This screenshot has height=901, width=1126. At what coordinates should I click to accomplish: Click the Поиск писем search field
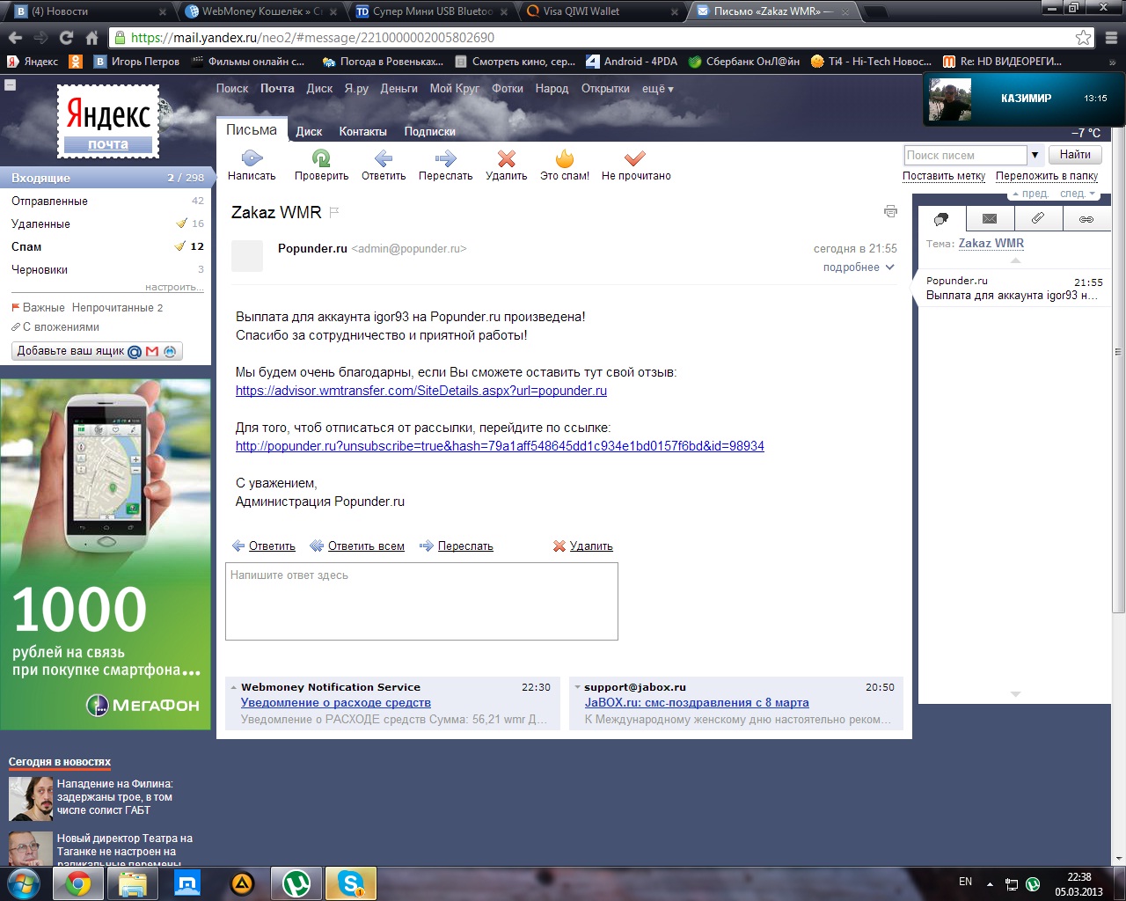966,155
